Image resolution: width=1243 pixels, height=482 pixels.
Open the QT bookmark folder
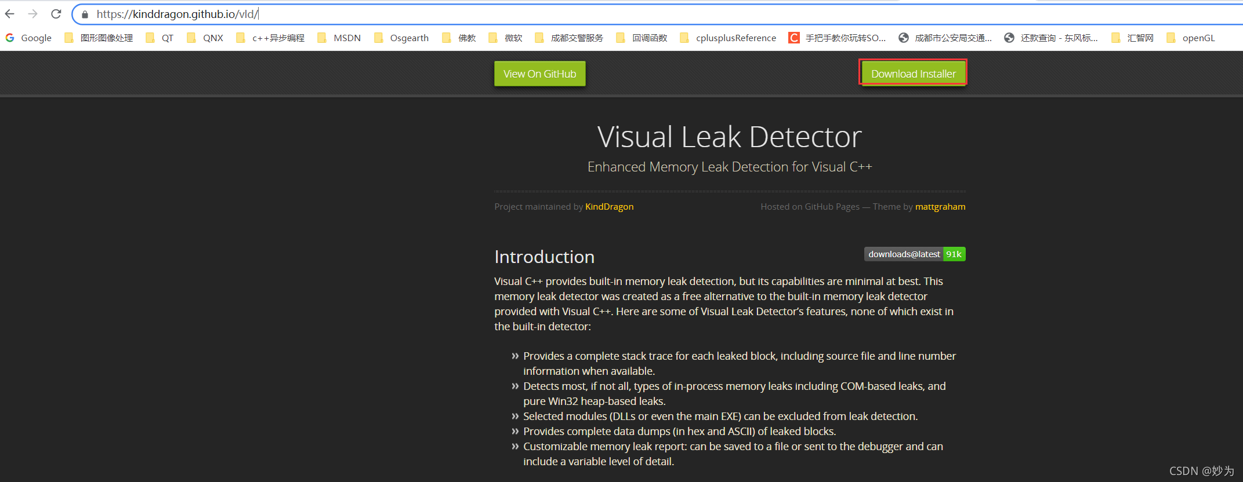[x=160, y=38]
